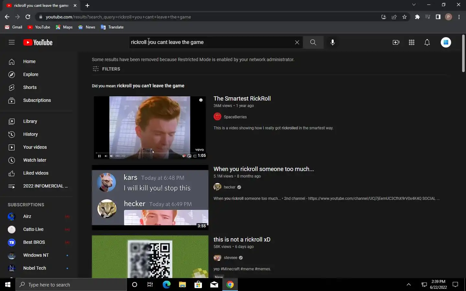Viewport: 466px width, 291px height.
Task: Open File Explorer from taskbar
Action: coord(182,285)
